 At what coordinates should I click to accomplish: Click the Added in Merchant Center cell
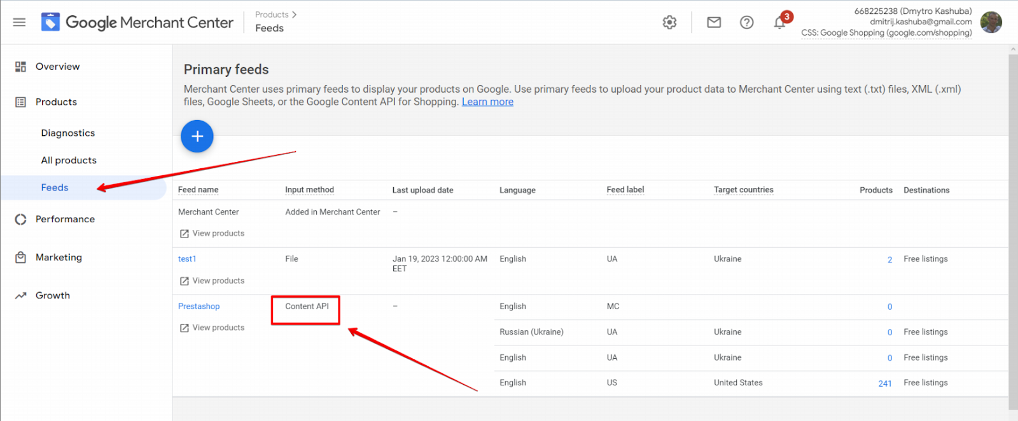(332, 212)
